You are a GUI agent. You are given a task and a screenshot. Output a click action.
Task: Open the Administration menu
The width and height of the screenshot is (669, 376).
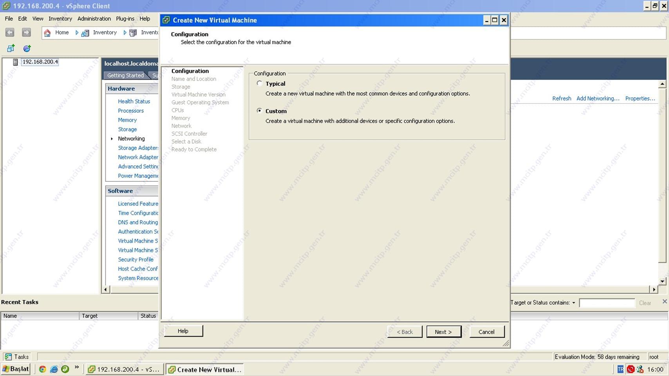[x=94, y=18]
